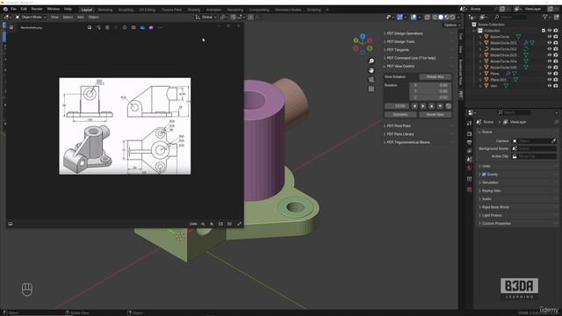562x316 pixels.
Task: Click Background Scene field
Action: [x=534, y=148]
